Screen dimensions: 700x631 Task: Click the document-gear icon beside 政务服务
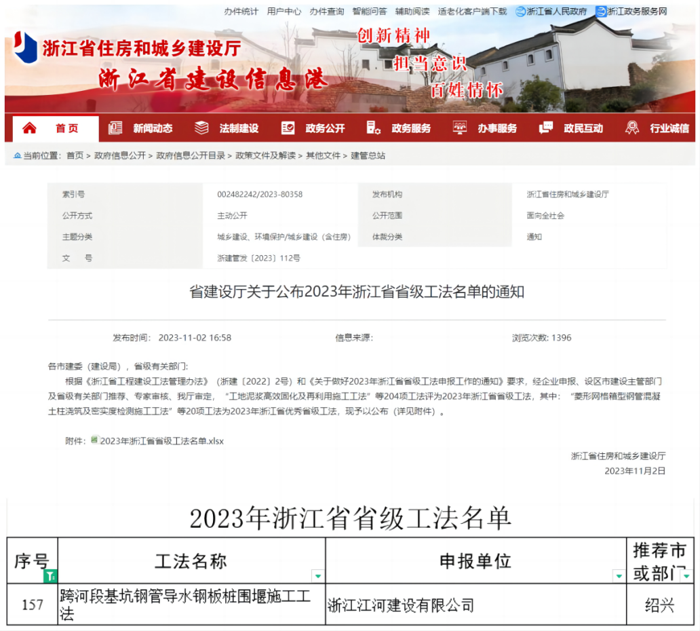[x=373, y=128]
